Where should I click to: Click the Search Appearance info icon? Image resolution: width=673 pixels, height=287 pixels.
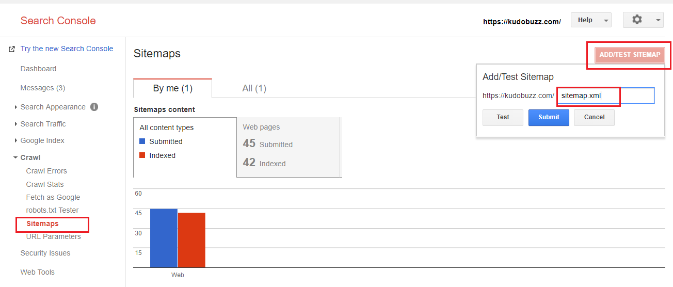coord(94,107)
